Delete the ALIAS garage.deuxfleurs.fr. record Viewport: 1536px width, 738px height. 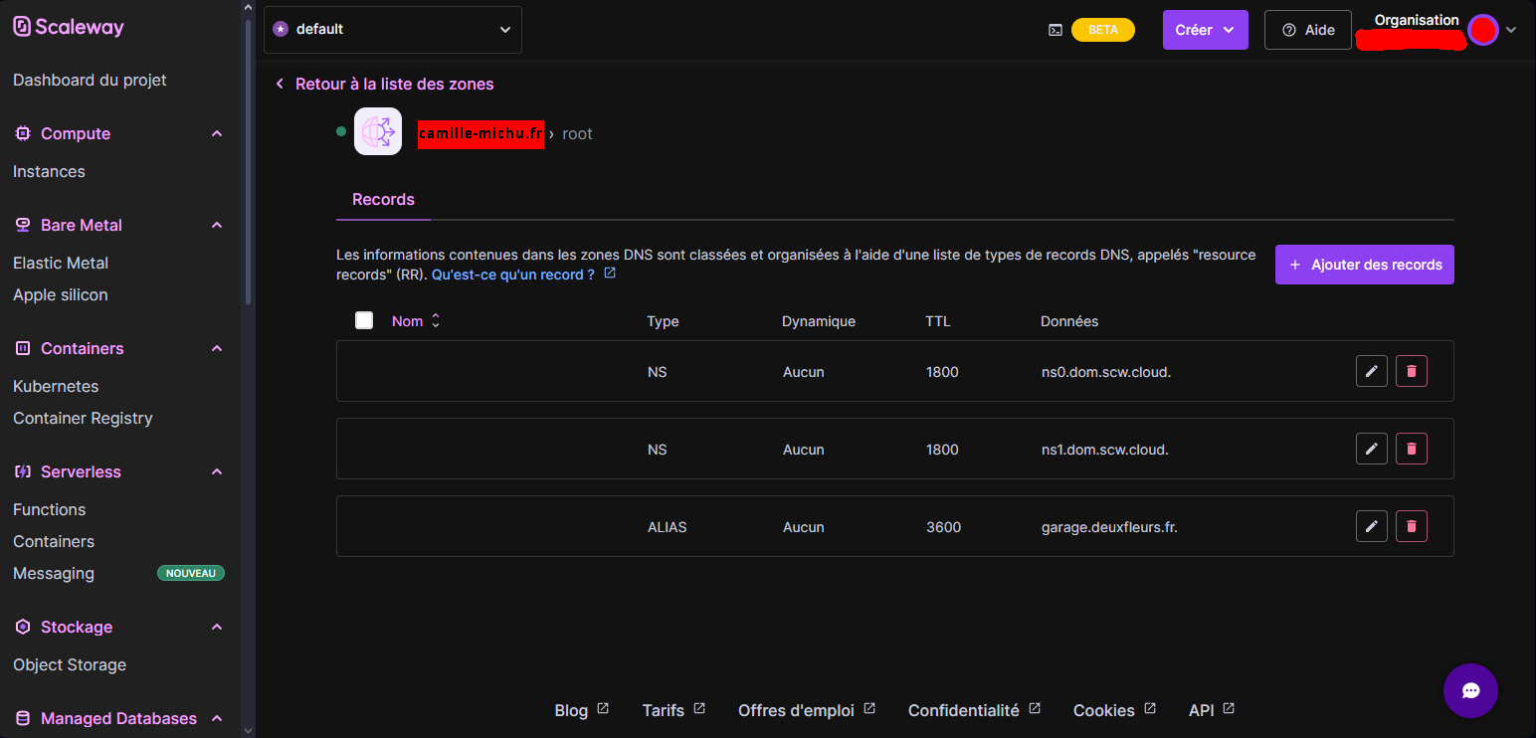coord(1412,526)
